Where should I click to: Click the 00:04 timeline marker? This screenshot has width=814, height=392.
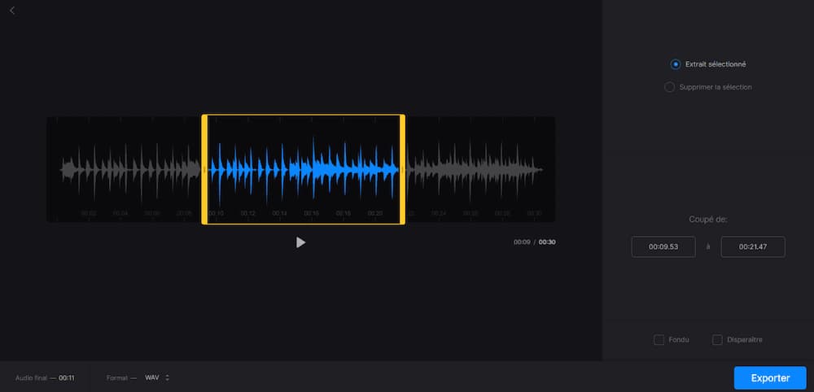[x=120, y=214]
